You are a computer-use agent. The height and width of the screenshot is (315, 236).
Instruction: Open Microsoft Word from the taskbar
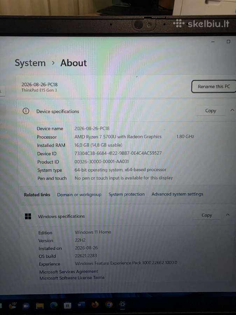81,305
